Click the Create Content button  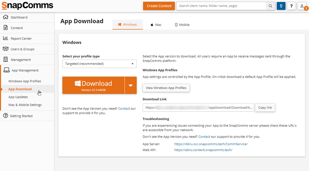point(159,6)
